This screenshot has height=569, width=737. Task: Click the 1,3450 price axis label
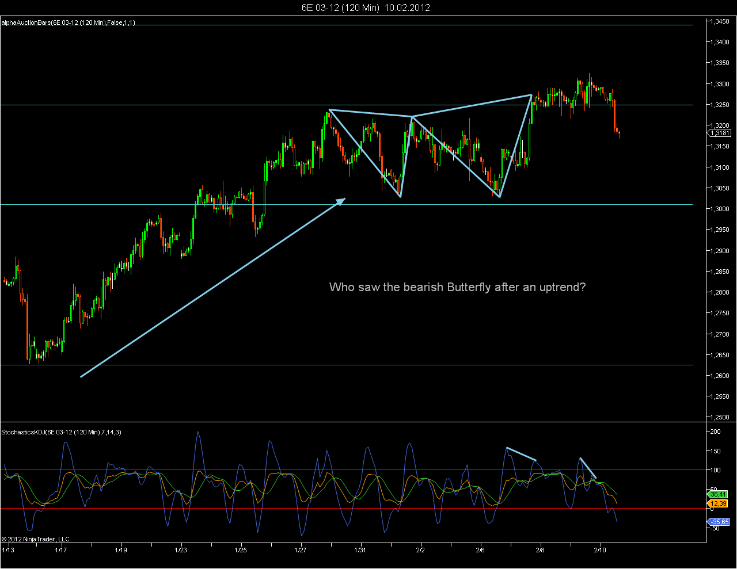[x=720, y=22]
